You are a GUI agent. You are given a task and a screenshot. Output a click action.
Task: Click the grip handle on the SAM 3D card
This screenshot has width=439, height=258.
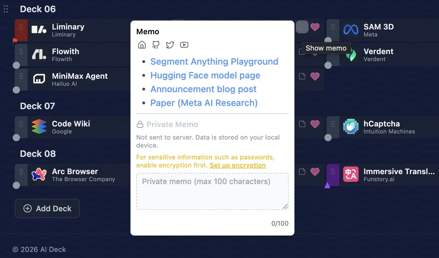(x=333, y=27)
